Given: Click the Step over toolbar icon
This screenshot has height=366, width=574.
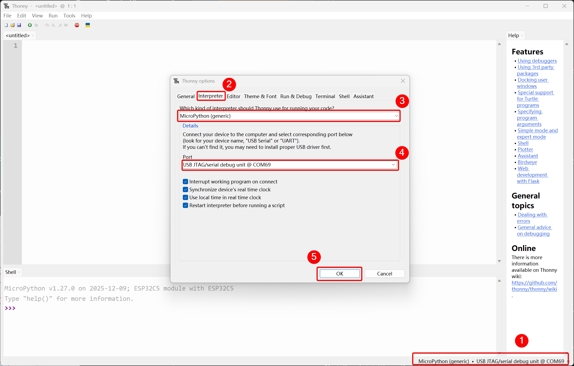Looking at the screenshot, I should tap(47, 25).
